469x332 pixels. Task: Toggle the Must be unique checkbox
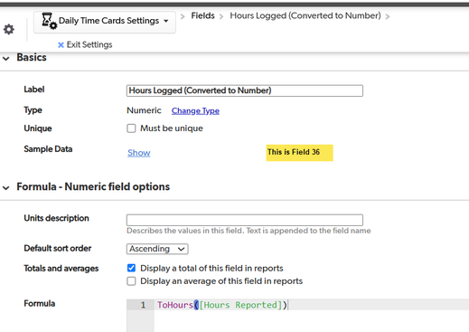coord(131,128)
